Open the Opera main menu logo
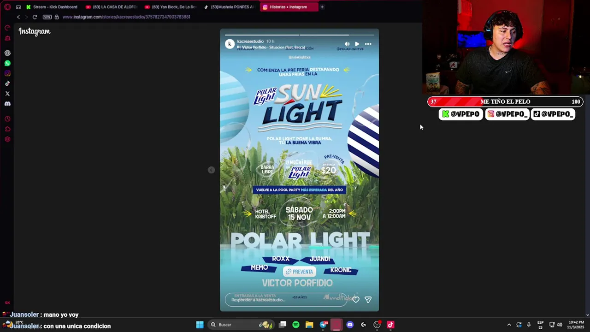The height and width of the screenshot is (332, 590). (7, 7)
